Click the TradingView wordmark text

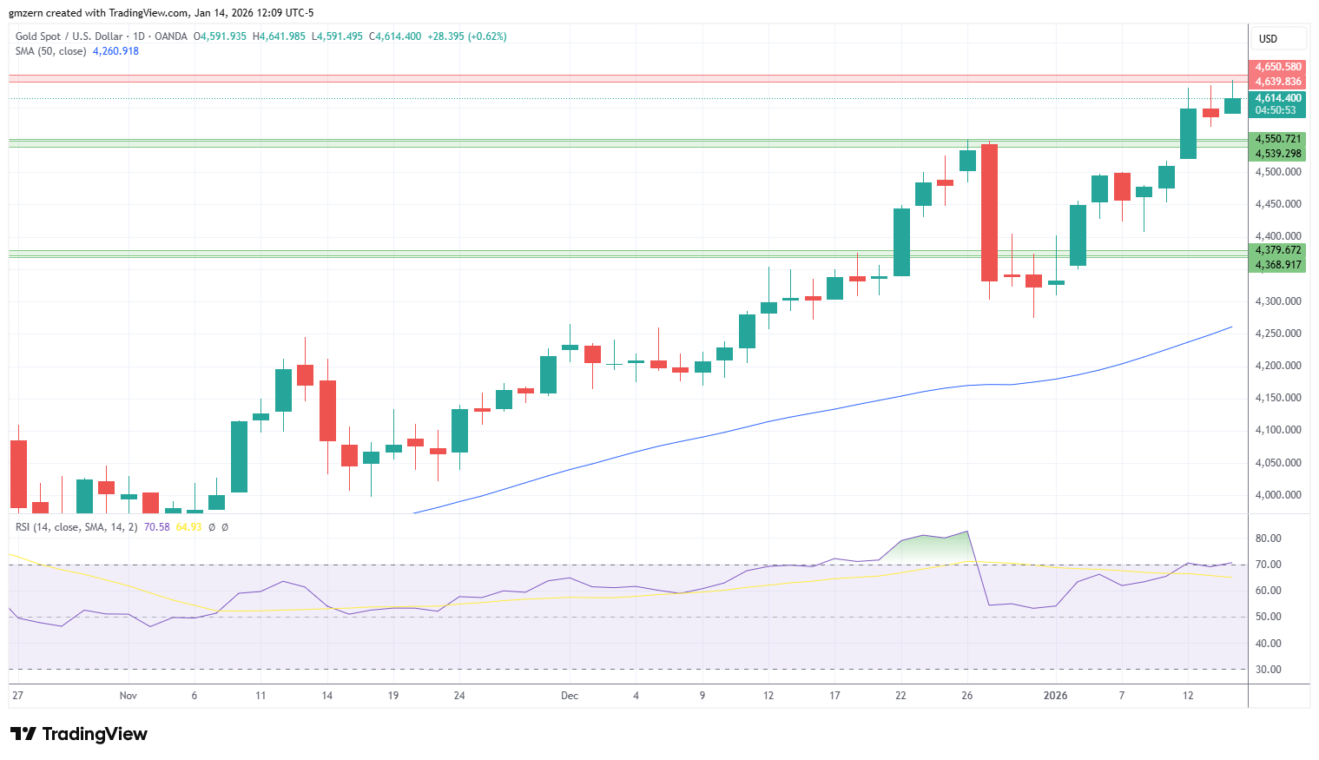point(95,734)
